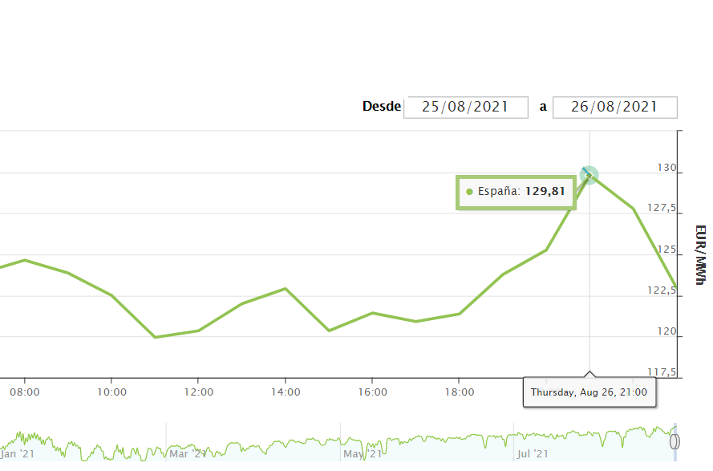Viewport: 713px width, 471px height.
Task: Click the end date field 26/08/2021
Action: pos(615,108)
